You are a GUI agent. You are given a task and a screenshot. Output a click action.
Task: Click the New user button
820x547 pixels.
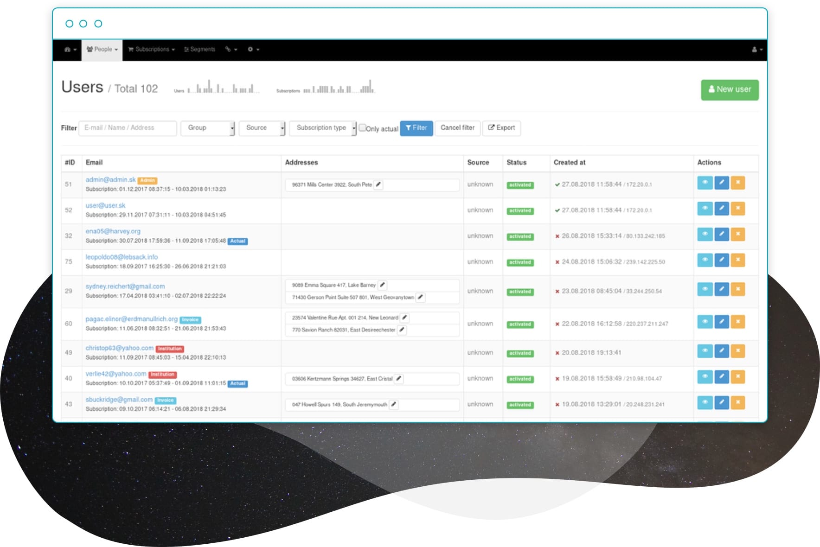[x=729, y=89]
